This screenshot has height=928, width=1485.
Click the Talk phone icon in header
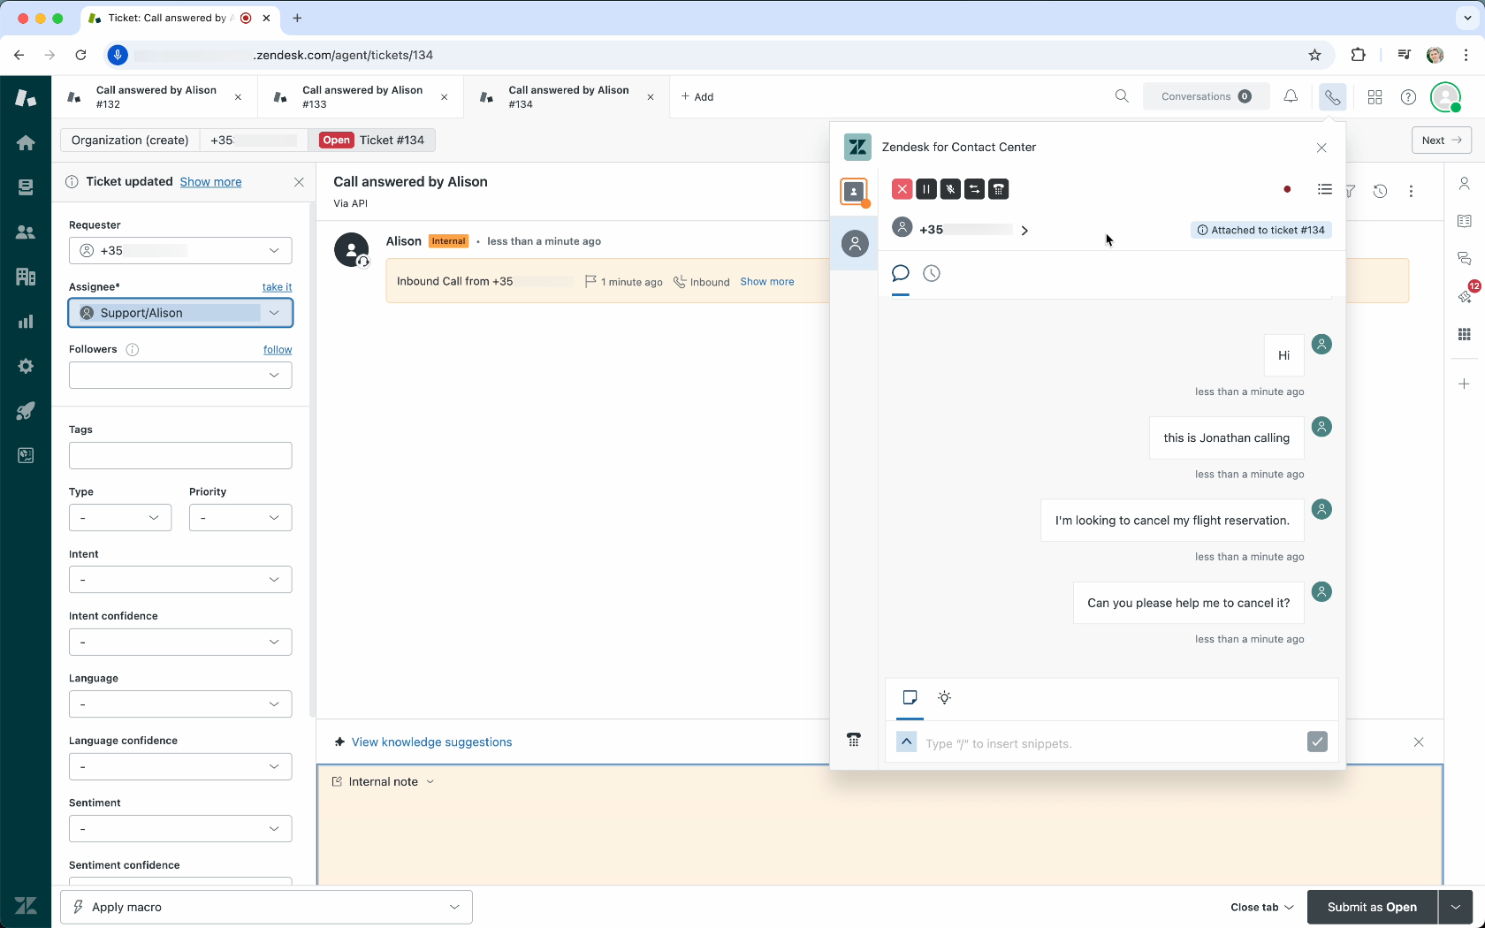pos(1332,97)
